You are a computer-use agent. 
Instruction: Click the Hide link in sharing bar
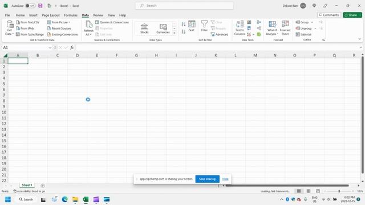pyautogui.click(x=225, y=179)
